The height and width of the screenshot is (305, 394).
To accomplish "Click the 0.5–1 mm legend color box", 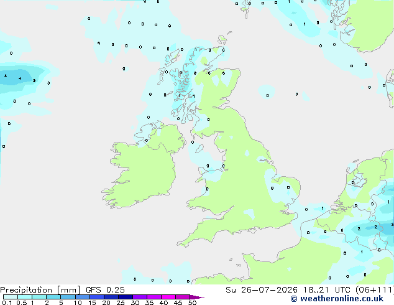I will [25, 297].
